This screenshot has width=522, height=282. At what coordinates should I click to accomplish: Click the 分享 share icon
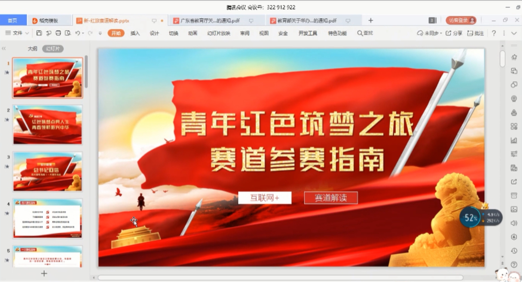[x=454, y=33]
